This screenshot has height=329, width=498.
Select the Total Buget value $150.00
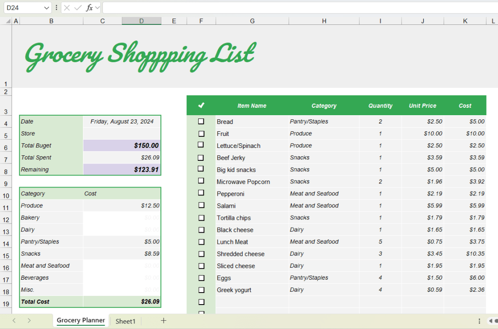122,146
